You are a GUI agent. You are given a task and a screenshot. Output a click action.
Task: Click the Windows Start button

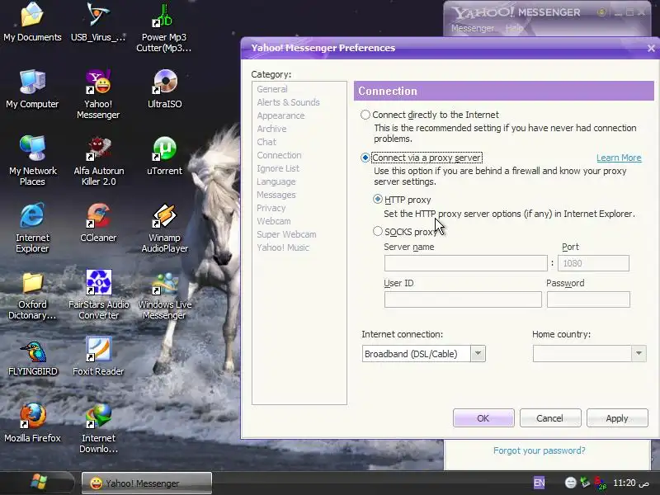click(x=39, y=483)
